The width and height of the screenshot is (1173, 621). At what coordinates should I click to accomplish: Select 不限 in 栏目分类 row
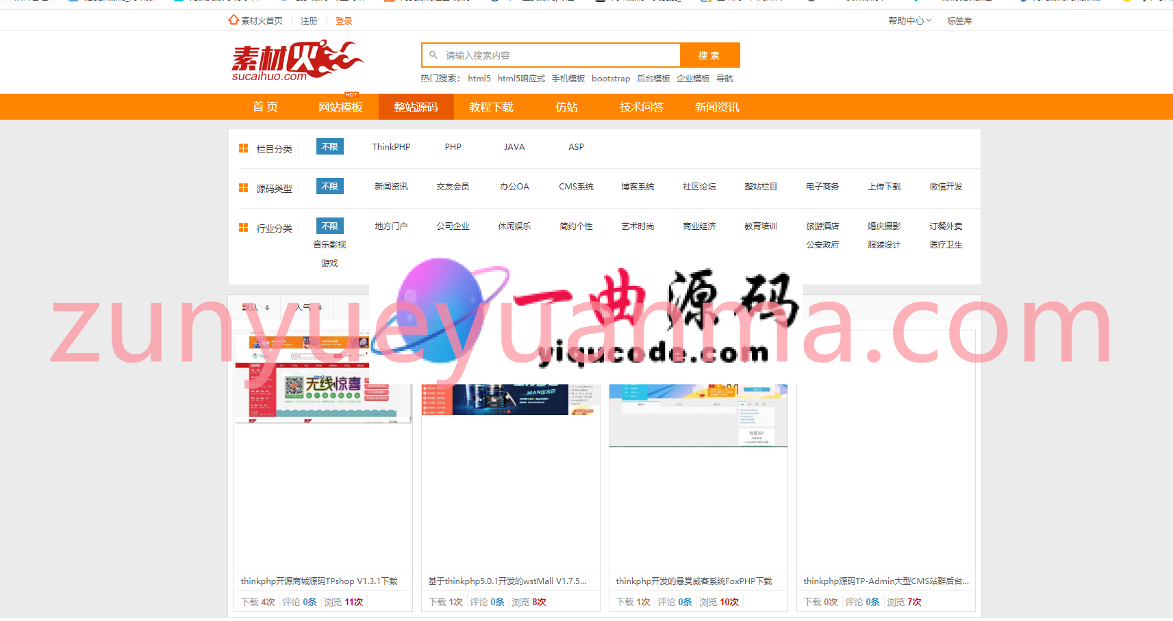tap(330, 146)
